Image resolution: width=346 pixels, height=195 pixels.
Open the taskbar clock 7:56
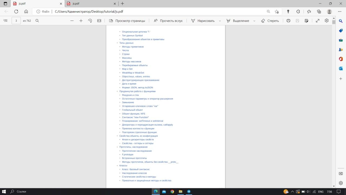[x=330, y=191]
